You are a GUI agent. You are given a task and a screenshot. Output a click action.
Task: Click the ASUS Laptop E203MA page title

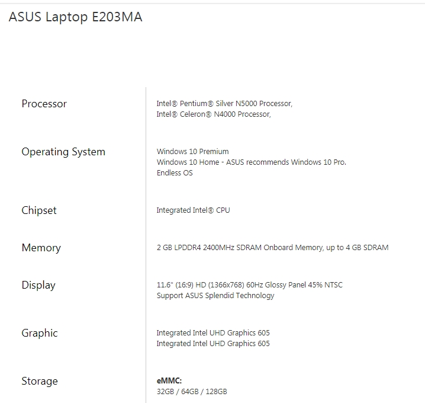pyautogui.click(x=75, y=17)
